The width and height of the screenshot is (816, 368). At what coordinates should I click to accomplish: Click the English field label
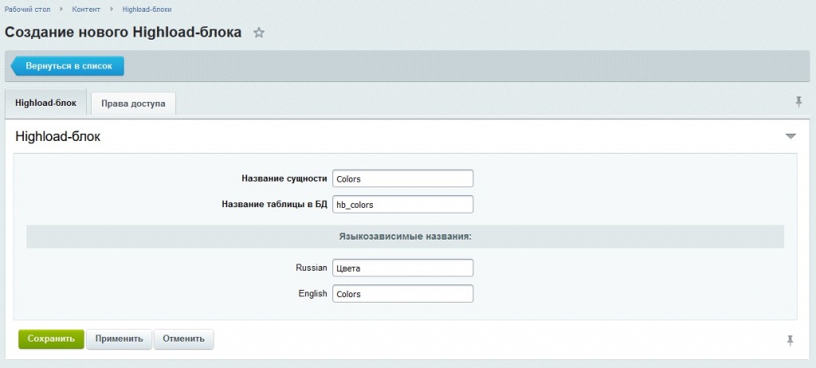tap(312, 294)
